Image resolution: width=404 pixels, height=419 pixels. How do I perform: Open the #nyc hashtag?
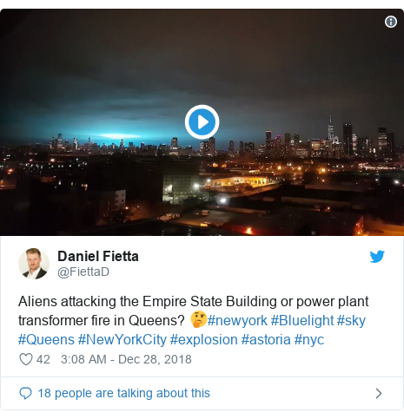coord(309,339)
